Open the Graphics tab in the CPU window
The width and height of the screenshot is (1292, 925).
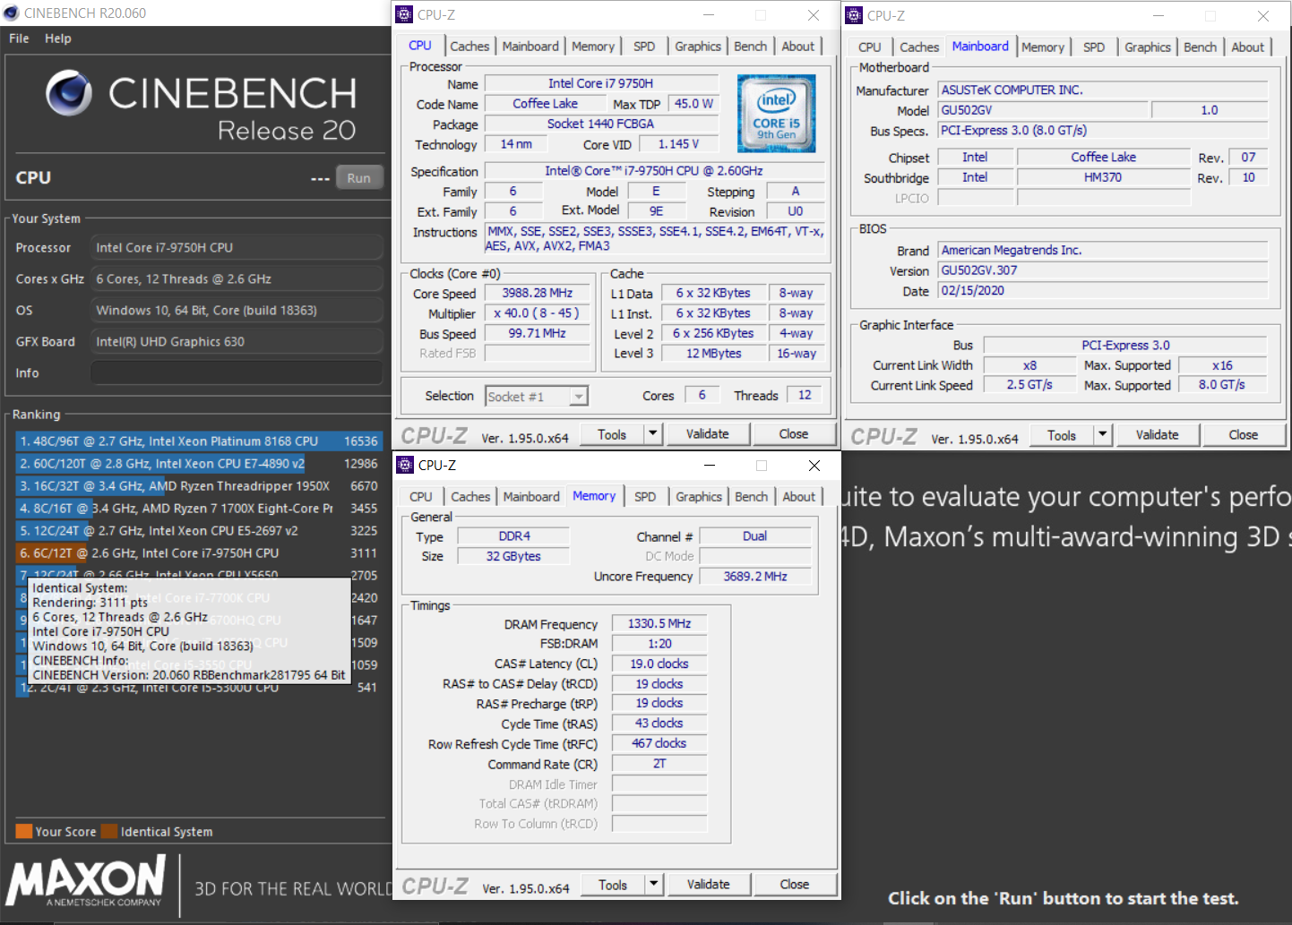pos(698,47)
